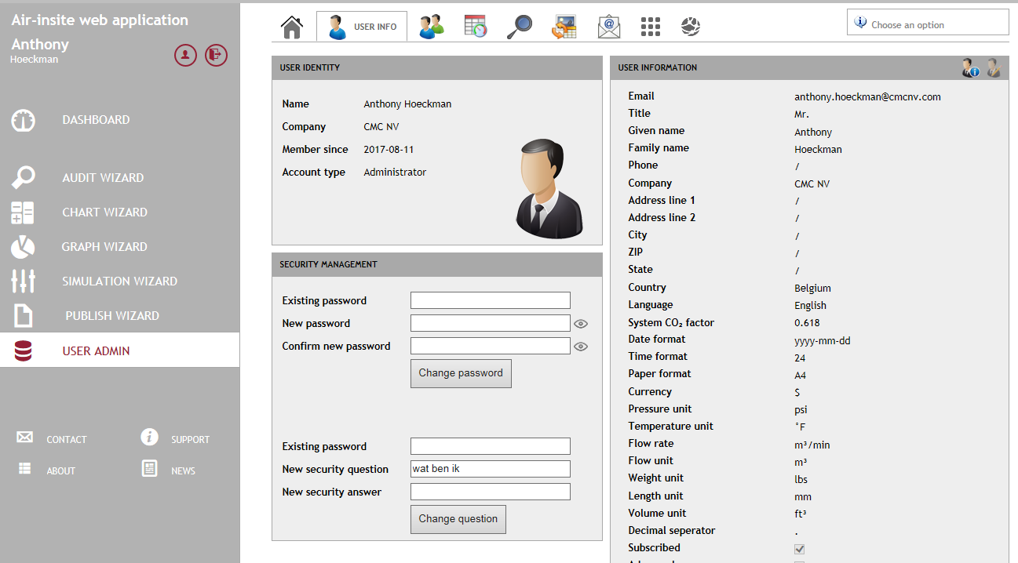Click the chart wizard calculator icon
This screenshot has width=1018, height=563.
[x=23, y=212]
